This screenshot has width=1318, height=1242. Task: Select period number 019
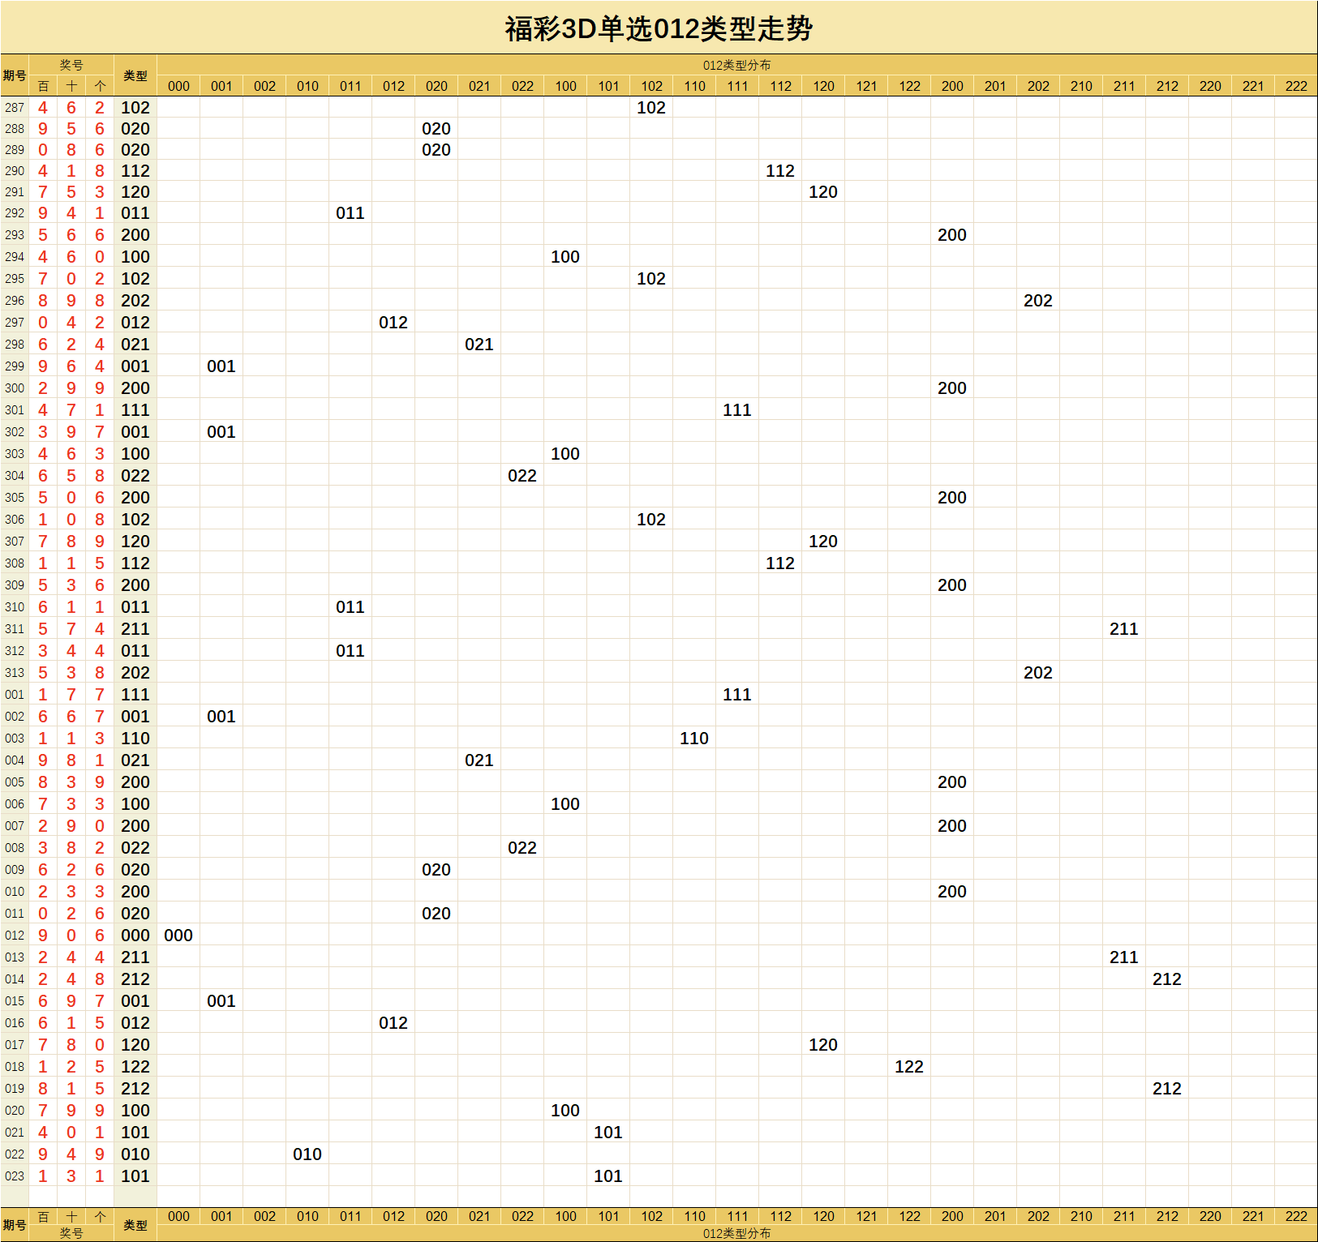click(x=15, y=1088)
